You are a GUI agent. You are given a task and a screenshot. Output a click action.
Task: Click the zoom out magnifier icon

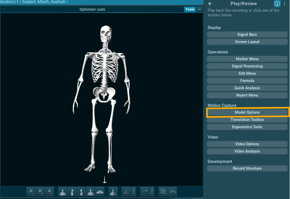(31, 192)
